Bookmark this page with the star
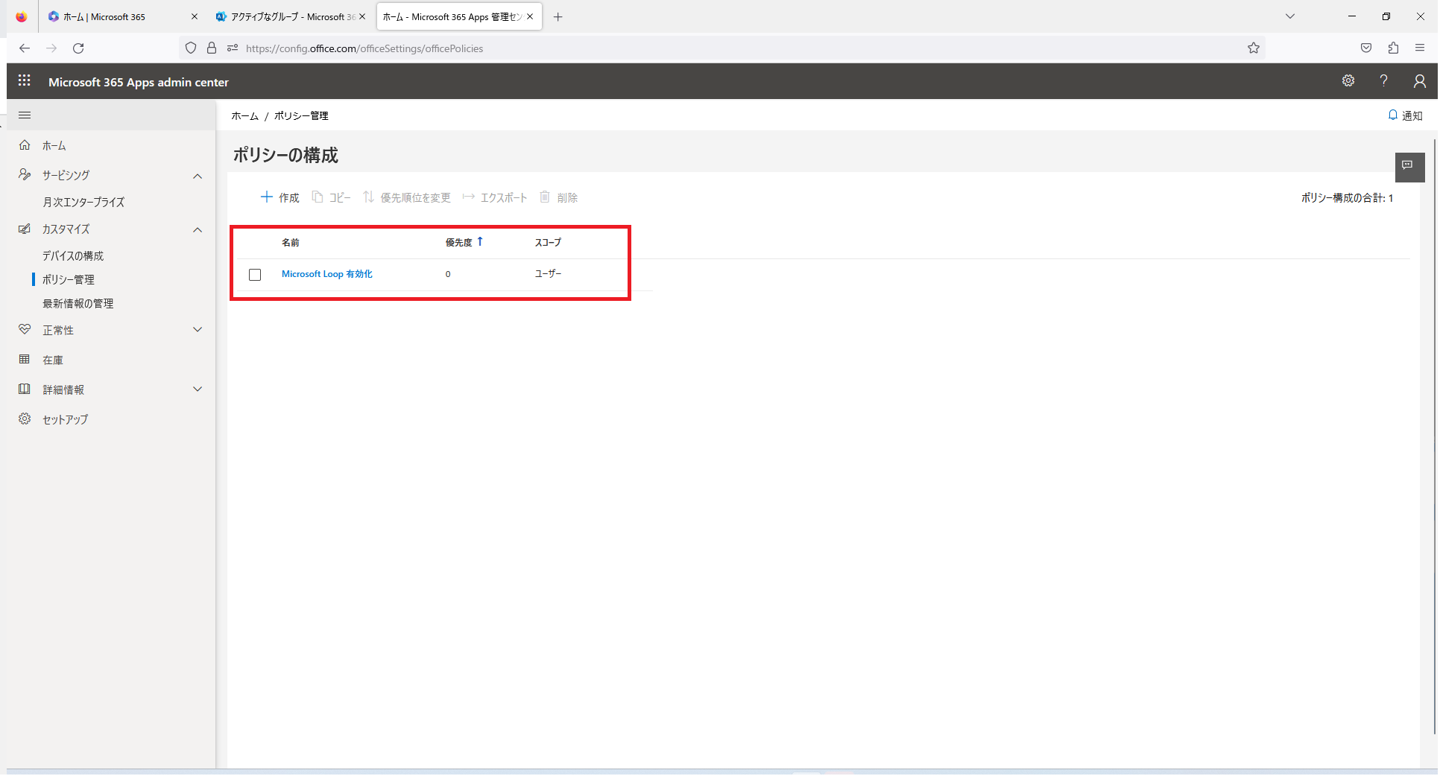The height and width of the screenshot is (776, 1440). (x=1254, y=48)
